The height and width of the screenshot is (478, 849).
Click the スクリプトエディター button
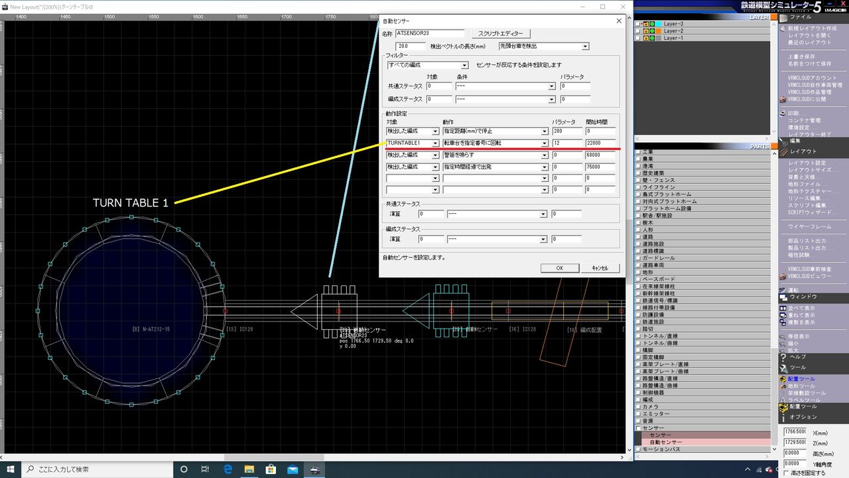pyautogui.click(x=501, y=33)
